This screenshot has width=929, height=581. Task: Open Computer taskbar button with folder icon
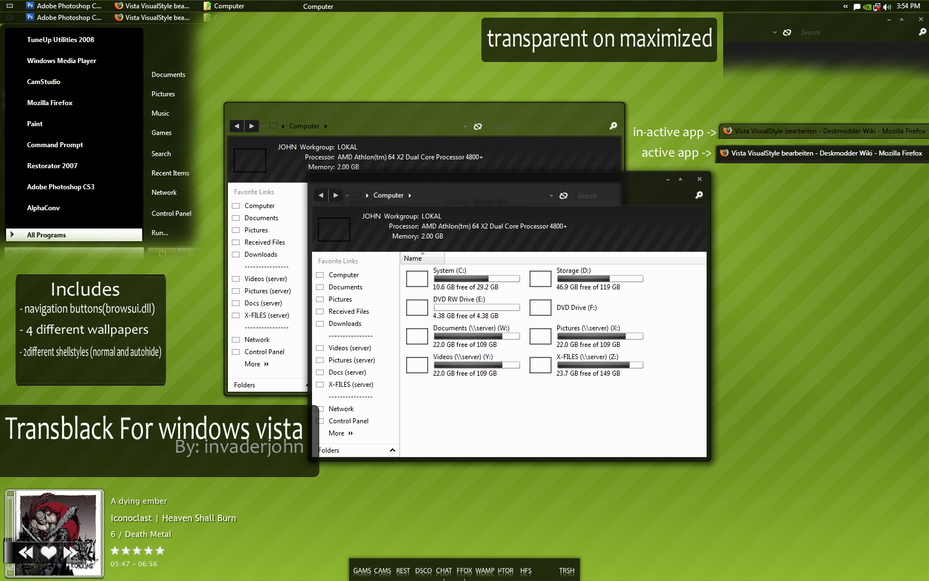point(224,6)
